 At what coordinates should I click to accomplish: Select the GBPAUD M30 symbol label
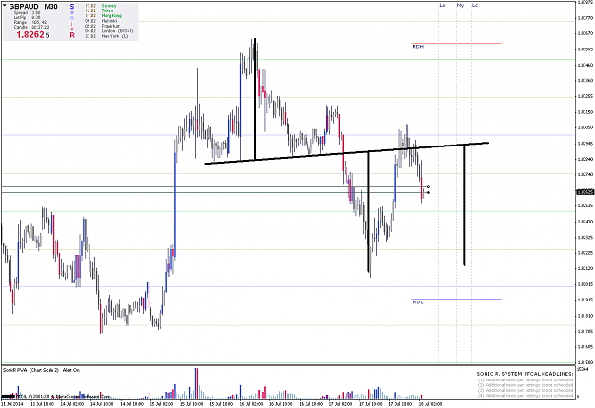coord(33,7)
